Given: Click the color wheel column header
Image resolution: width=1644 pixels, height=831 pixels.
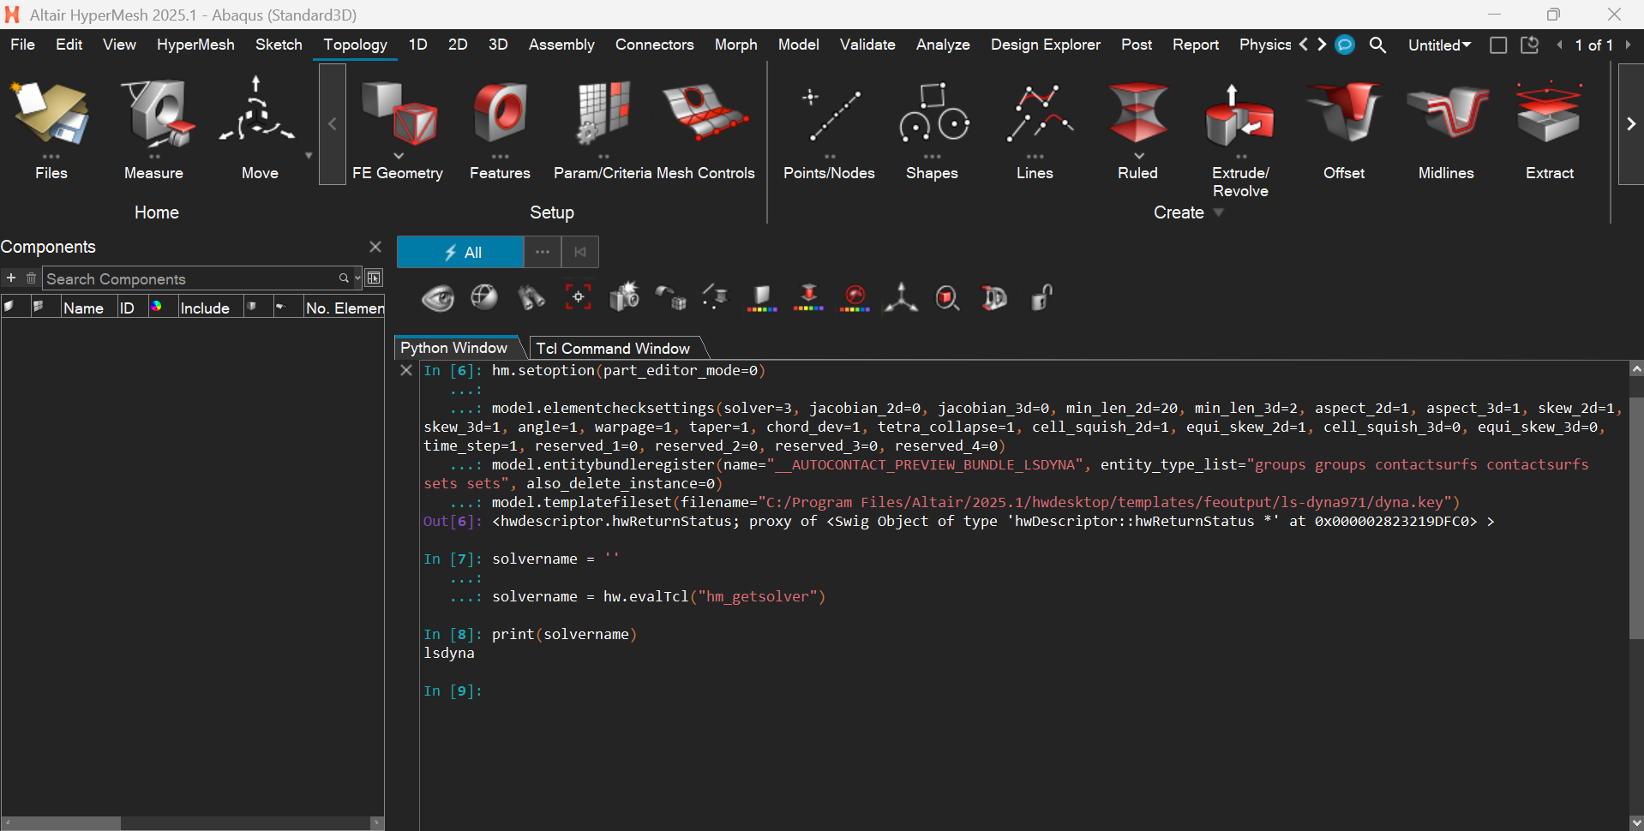Looking at the screenshot, I should (x=156, y=306).
